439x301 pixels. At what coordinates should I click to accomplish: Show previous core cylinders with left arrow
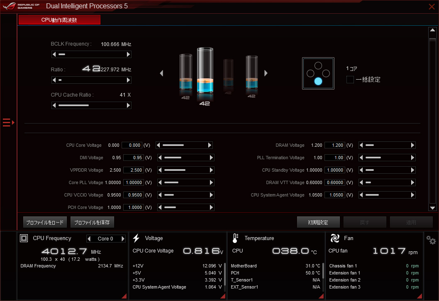tap(161, 73)
